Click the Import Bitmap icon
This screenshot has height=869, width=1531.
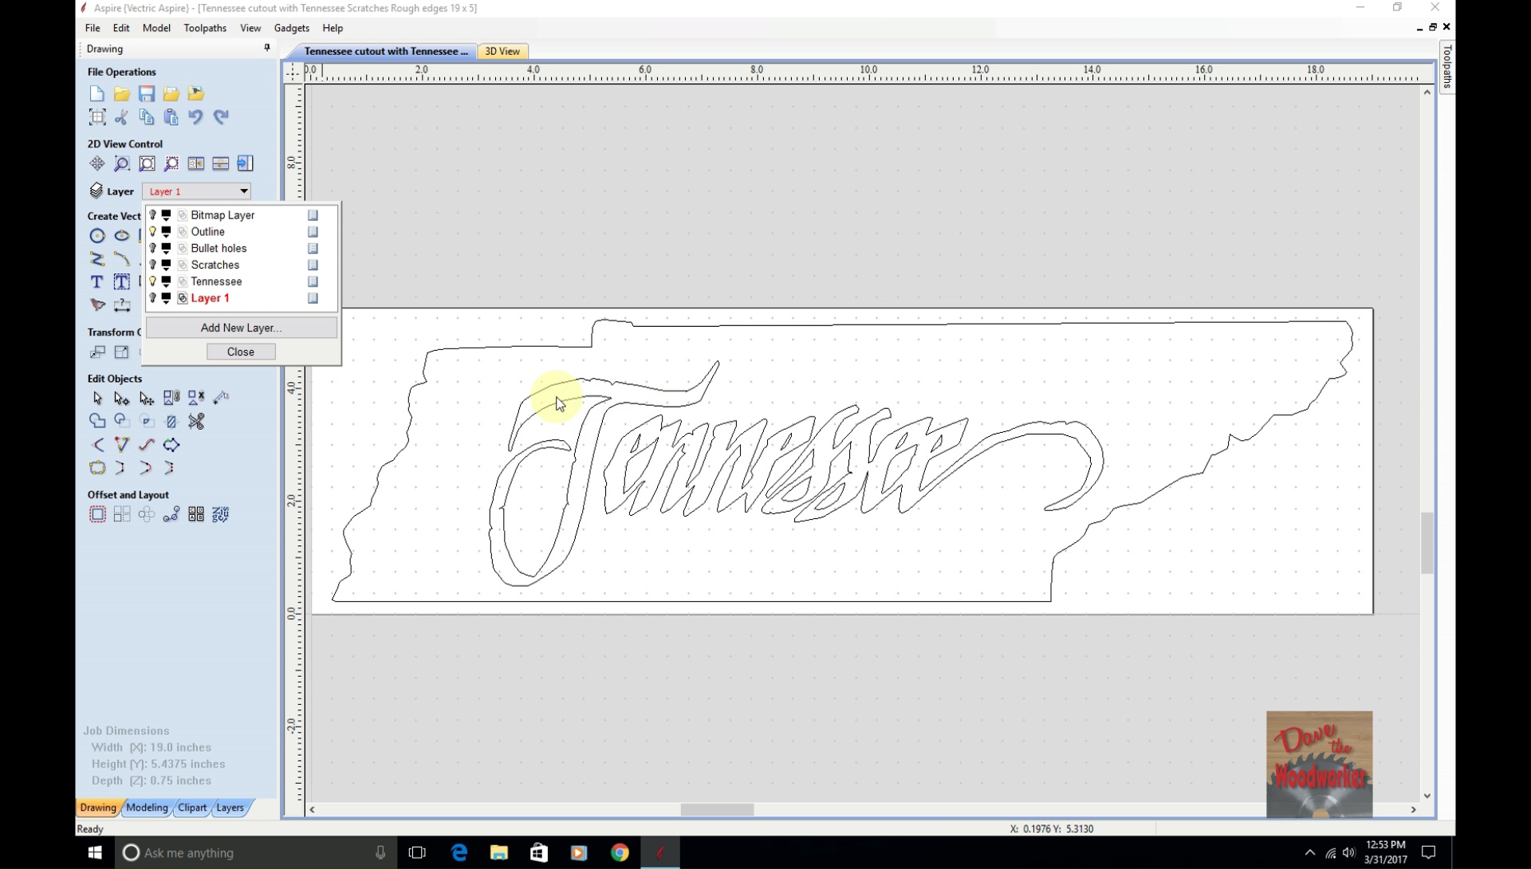pos(196,94)
